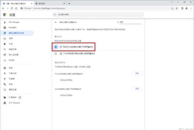Click the home icon in the toolbar
The width and height of the screenshot is (194, 130).
pyautogui.click(x=16, y=8)
